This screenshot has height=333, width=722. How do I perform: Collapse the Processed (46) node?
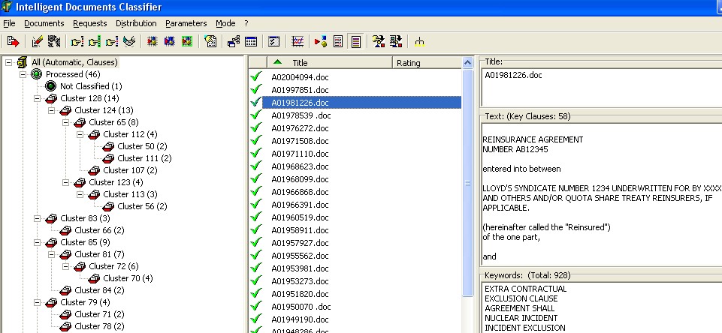point(23,74)
